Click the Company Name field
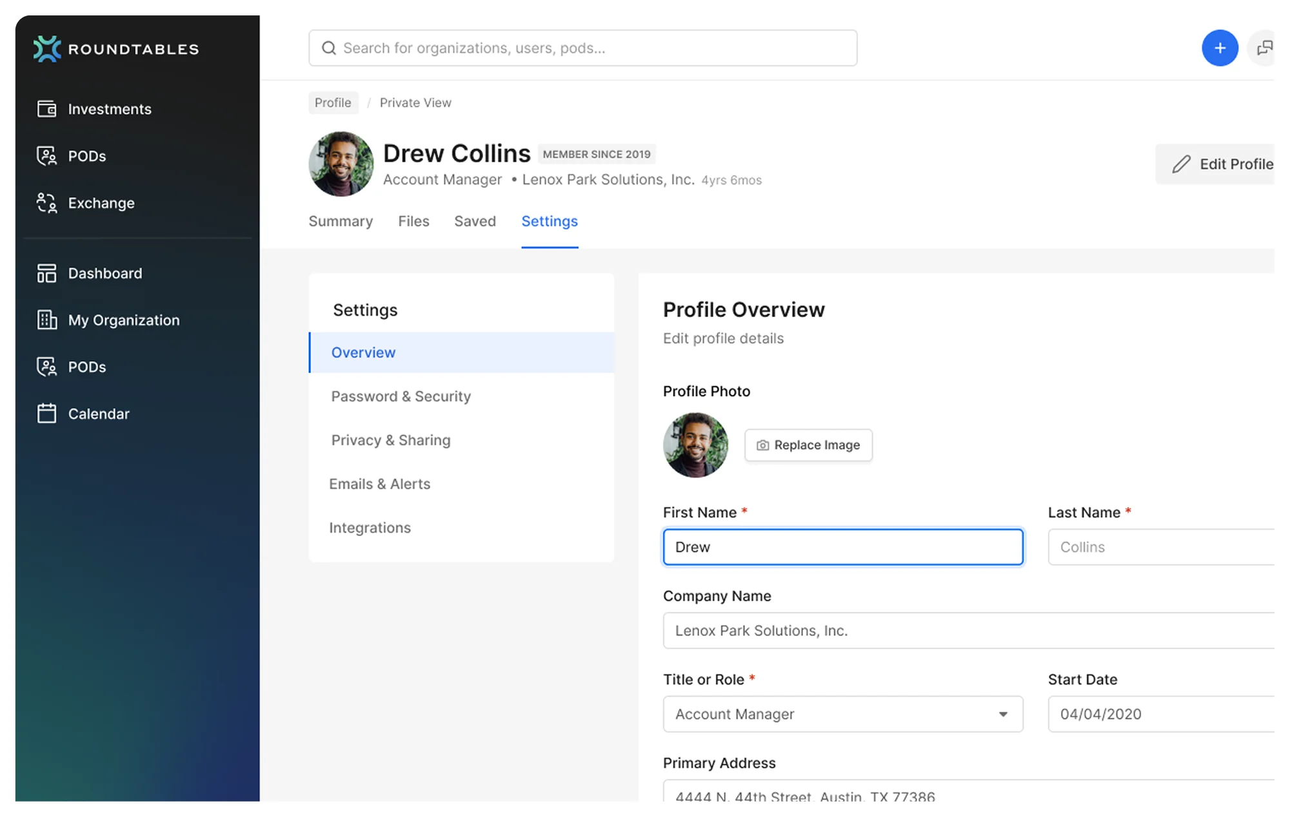Image resolution: width=1290 pixels, height=817 pixels. (969, 630)
